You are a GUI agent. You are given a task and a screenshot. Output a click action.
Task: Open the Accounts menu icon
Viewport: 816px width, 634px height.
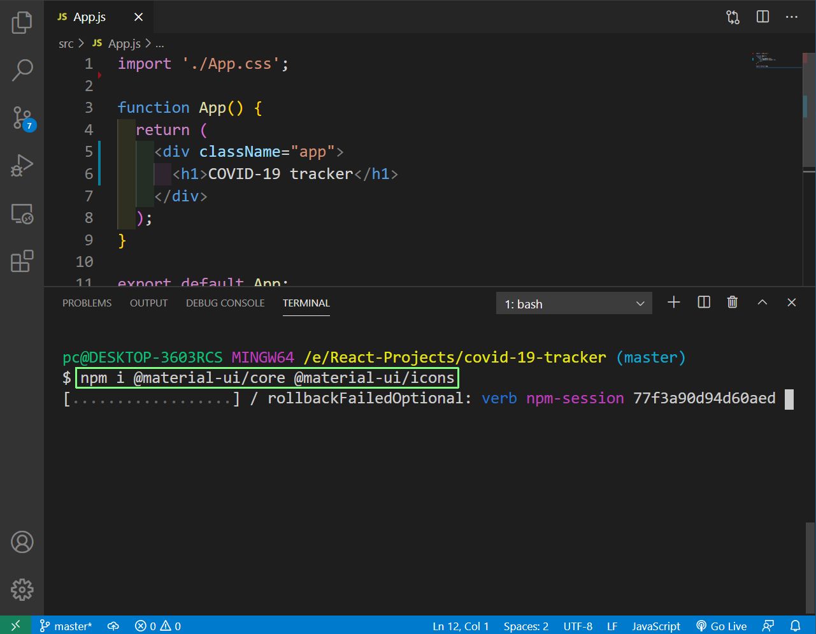[x=22, y=542]
